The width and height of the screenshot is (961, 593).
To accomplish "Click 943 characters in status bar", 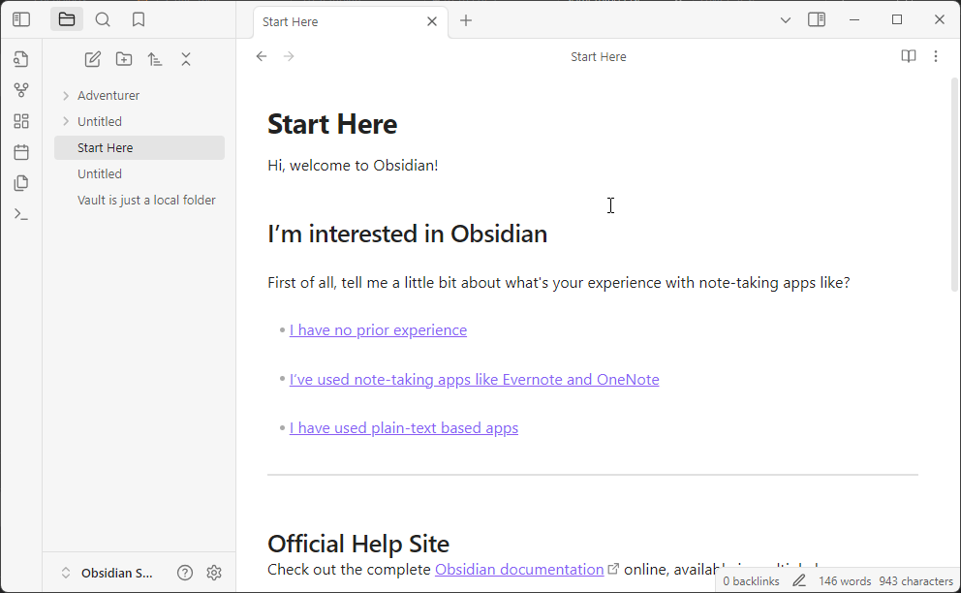I will pyautogui.click(x=915, y=581).
